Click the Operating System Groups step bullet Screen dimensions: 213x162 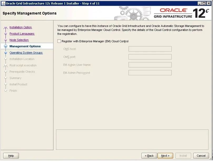(x=6, y=53)
